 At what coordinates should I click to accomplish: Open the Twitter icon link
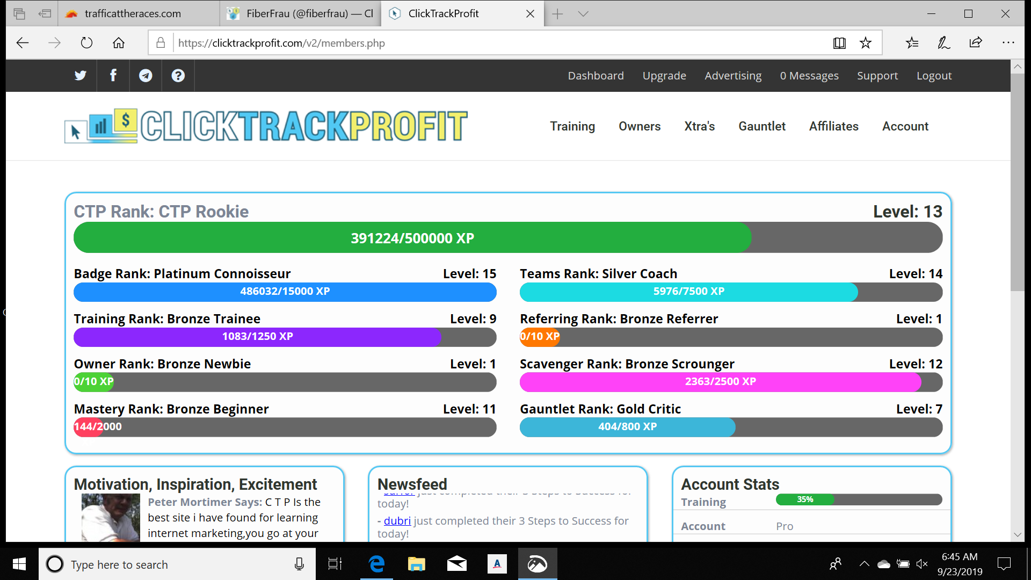tap(81, 76)
